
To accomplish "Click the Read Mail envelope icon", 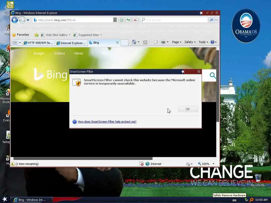I will pos(156,42).
